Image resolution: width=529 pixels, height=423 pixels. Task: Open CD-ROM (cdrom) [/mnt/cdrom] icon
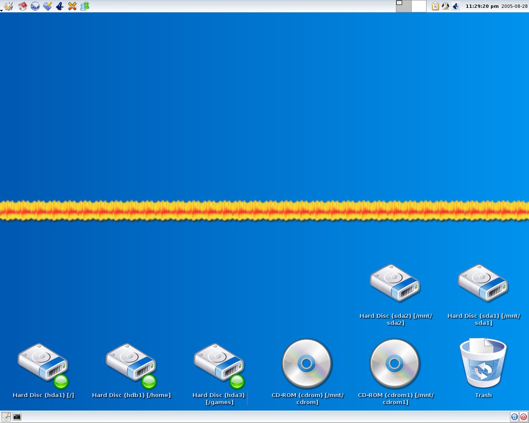[307, 364]
